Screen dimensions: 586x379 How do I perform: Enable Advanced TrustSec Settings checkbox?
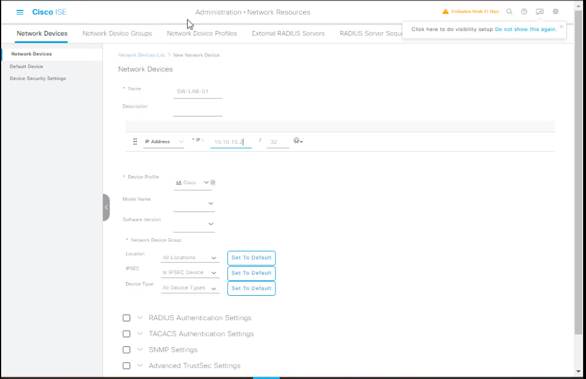(126, 366)
